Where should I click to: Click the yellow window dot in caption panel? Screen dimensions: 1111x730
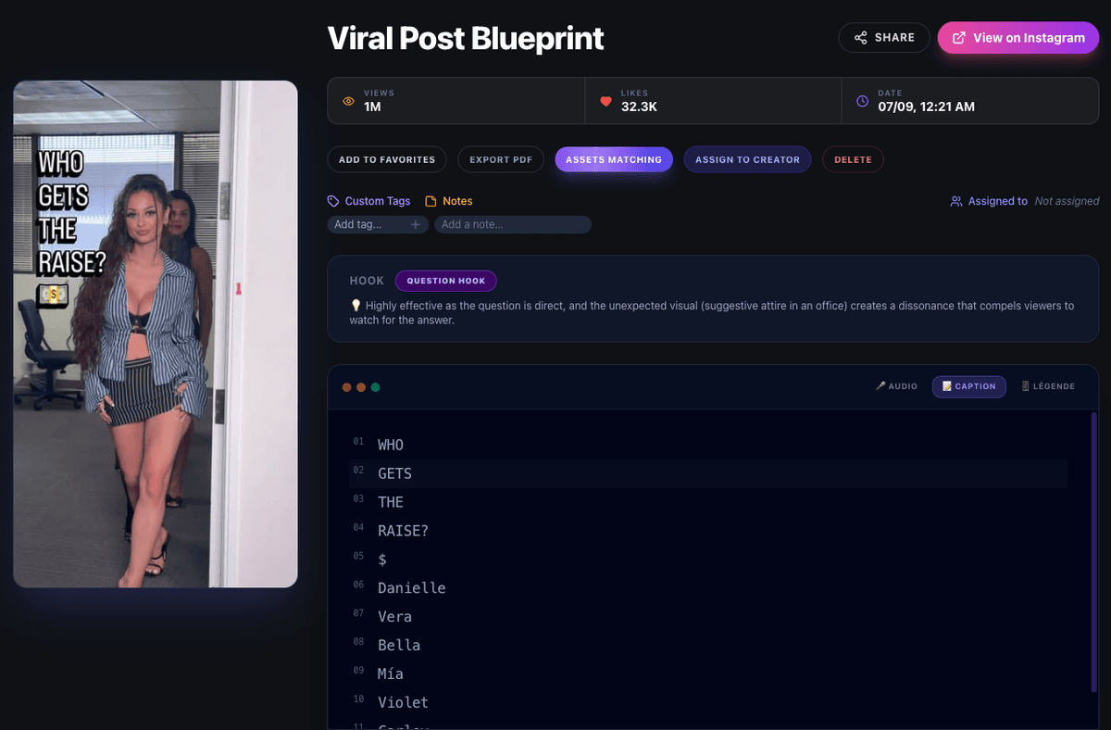click(x=361, y=387)
